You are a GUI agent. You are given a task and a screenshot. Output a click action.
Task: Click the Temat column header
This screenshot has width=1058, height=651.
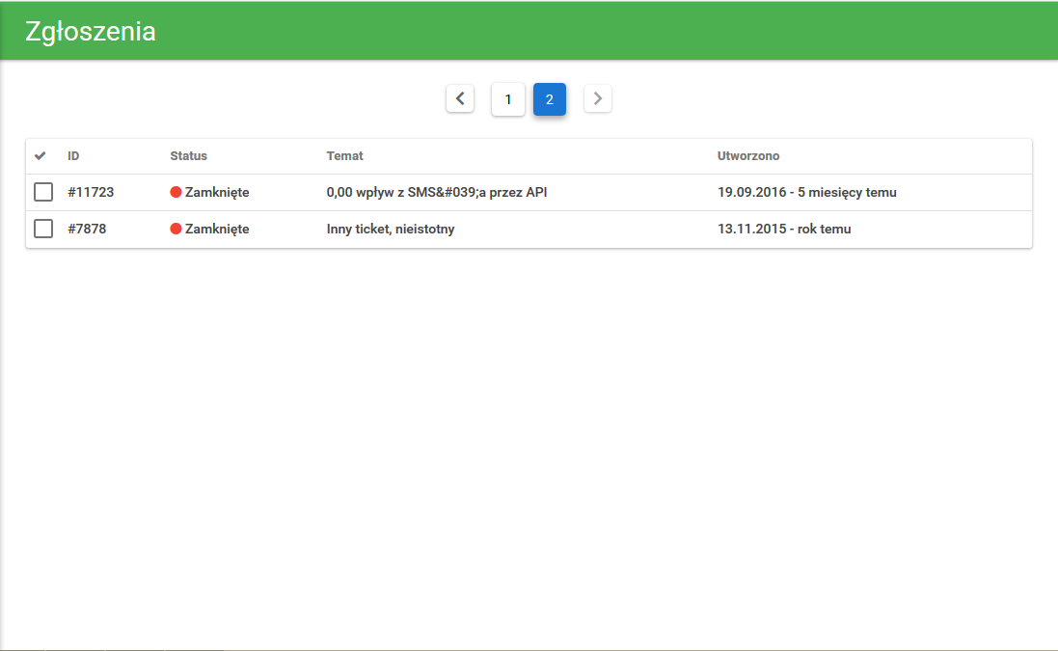[344, 156]
